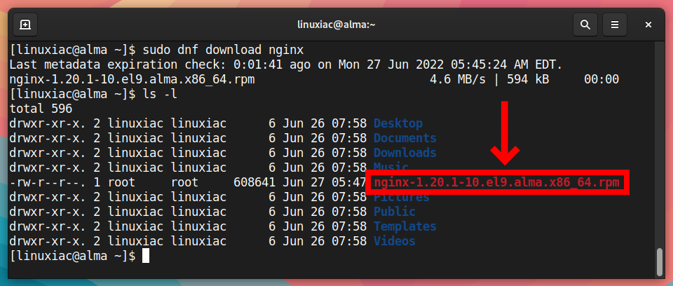Click the Templates directory name
Viewport: 673px width, 286px height.
[x=405, y=226]
